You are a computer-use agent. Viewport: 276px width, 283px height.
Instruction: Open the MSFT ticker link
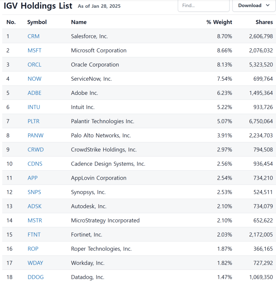click(35, 51)
